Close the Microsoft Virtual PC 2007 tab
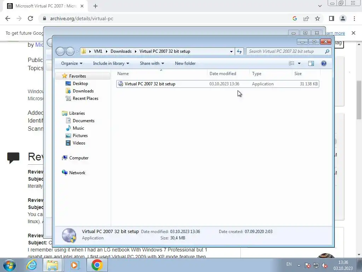362x272 pixels. point(82,6)
